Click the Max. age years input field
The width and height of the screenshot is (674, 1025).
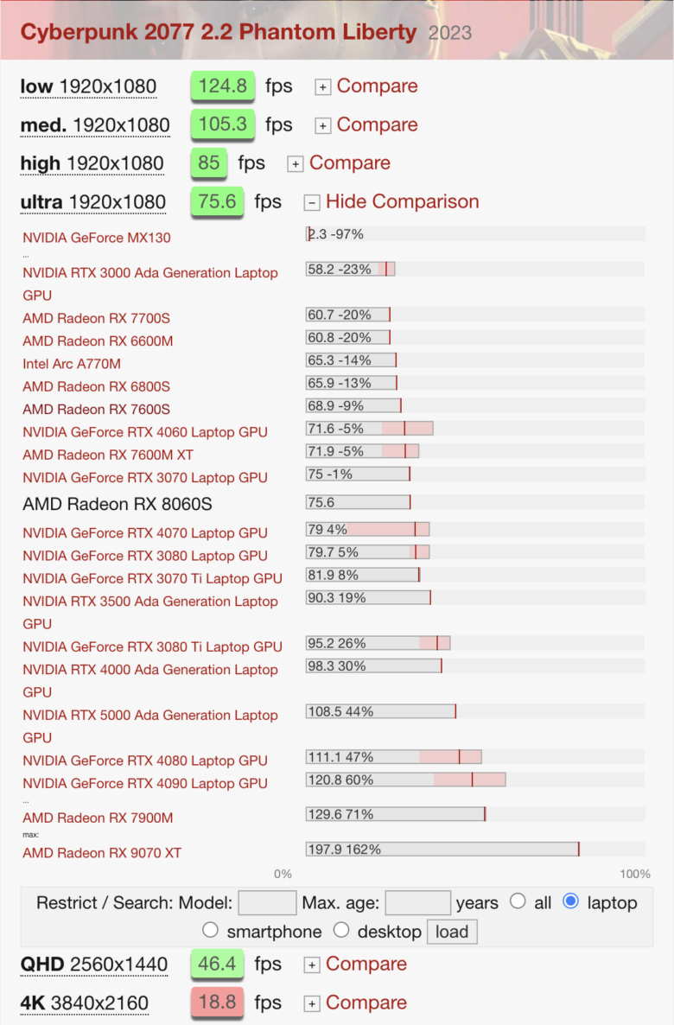[417, 901]
